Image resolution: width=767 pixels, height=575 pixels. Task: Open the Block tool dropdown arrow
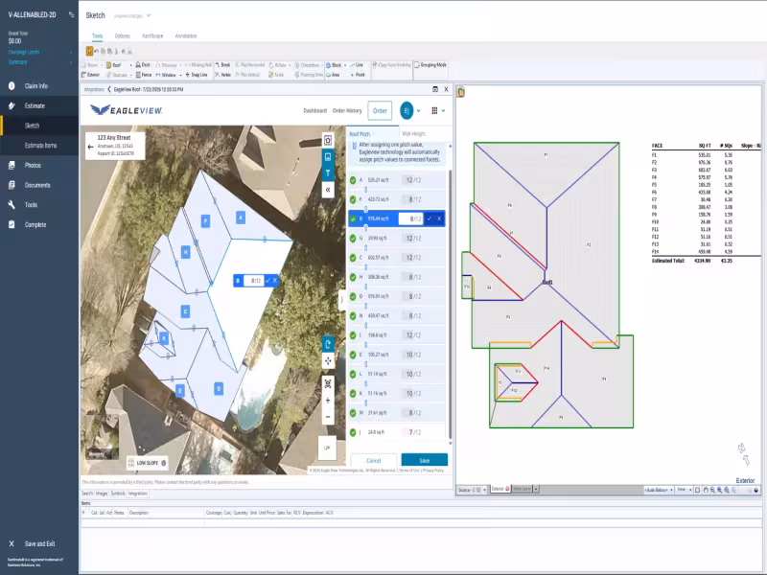(345, 65)
